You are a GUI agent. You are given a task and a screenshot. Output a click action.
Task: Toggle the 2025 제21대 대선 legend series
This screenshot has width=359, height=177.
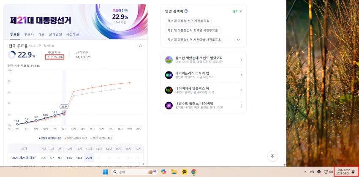coord(50,138)
